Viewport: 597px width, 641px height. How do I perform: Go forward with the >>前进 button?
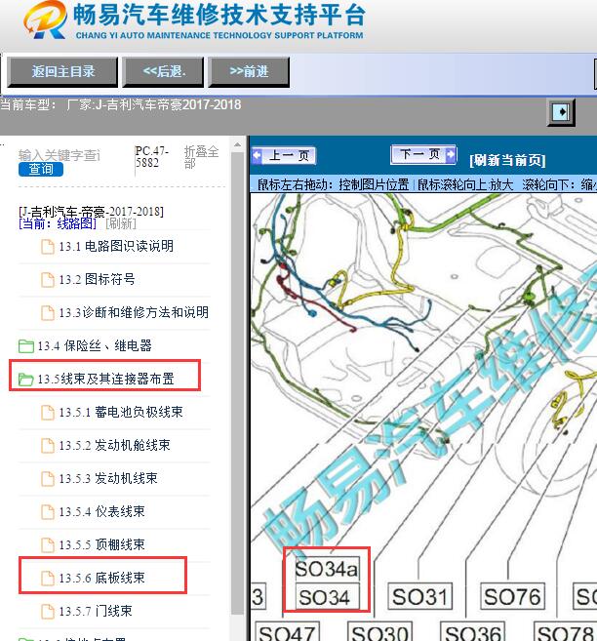pyautogui.click(x=250, y=72)
